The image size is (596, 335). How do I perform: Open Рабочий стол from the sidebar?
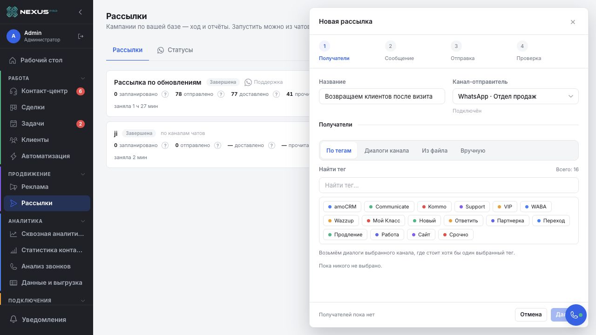tap(47, 60)
